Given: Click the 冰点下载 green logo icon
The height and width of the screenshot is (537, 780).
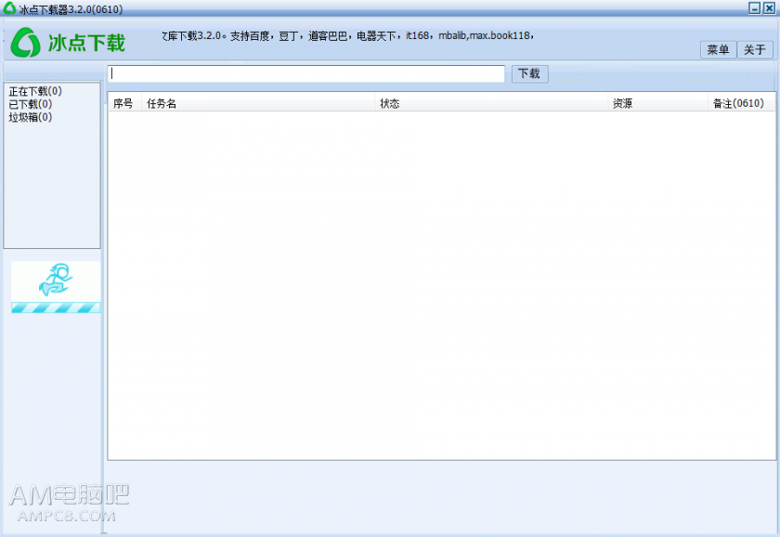Looking at the screenshot, I should tap(25, 43).
